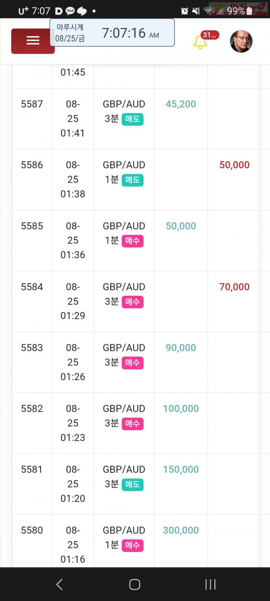Tap the Android home button
270x601 pixels.
coord(135,584)
